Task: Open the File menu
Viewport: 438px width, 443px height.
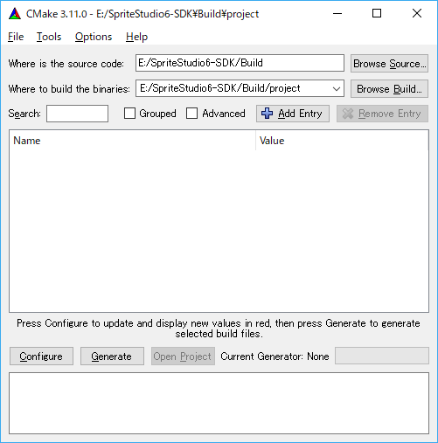Action: [x=16, y=37]
